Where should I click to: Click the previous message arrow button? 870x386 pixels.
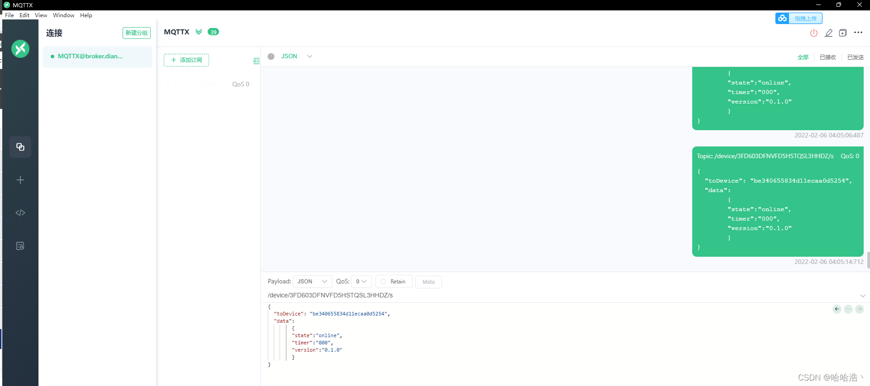837,309
